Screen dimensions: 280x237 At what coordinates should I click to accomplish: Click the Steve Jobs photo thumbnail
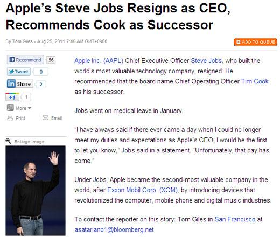coord(36,191)
